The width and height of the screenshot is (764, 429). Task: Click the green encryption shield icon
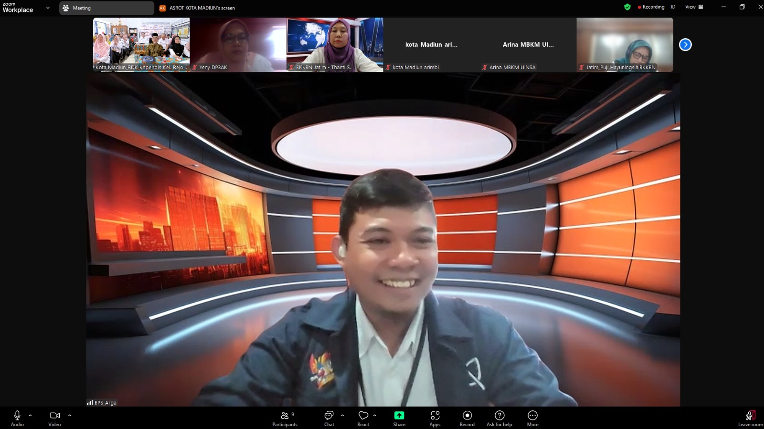tap(627, 7)
